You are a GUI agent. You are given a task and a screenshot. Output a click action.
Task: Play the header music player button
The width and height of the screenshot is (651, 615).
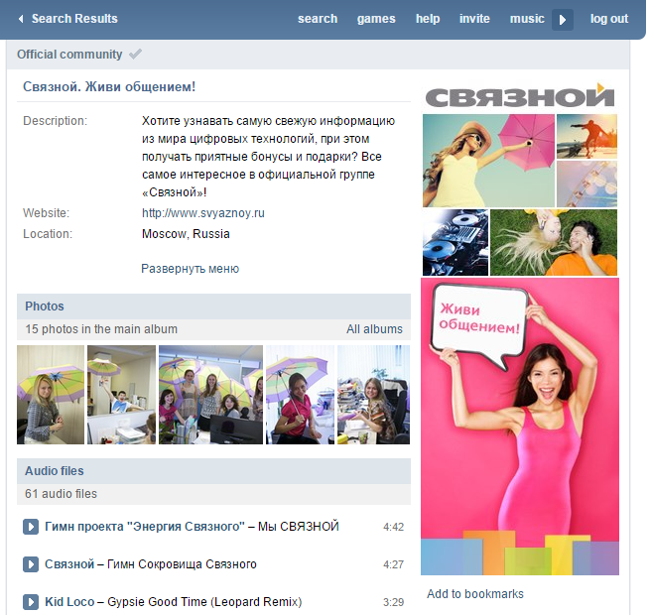point(562,20)
